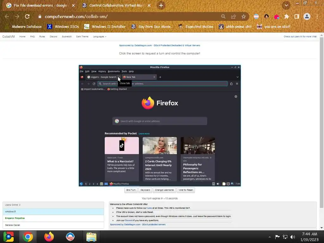Expand Firefox list all tabs chevron
324x243 pixels.
pos(238,77)
